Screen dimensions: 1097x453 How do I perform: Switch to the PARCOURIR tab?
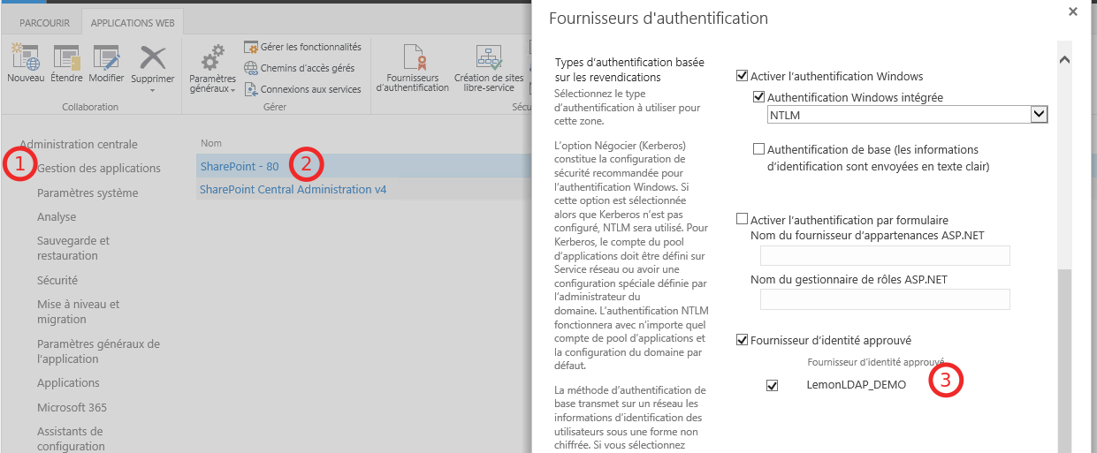point(44,23)
